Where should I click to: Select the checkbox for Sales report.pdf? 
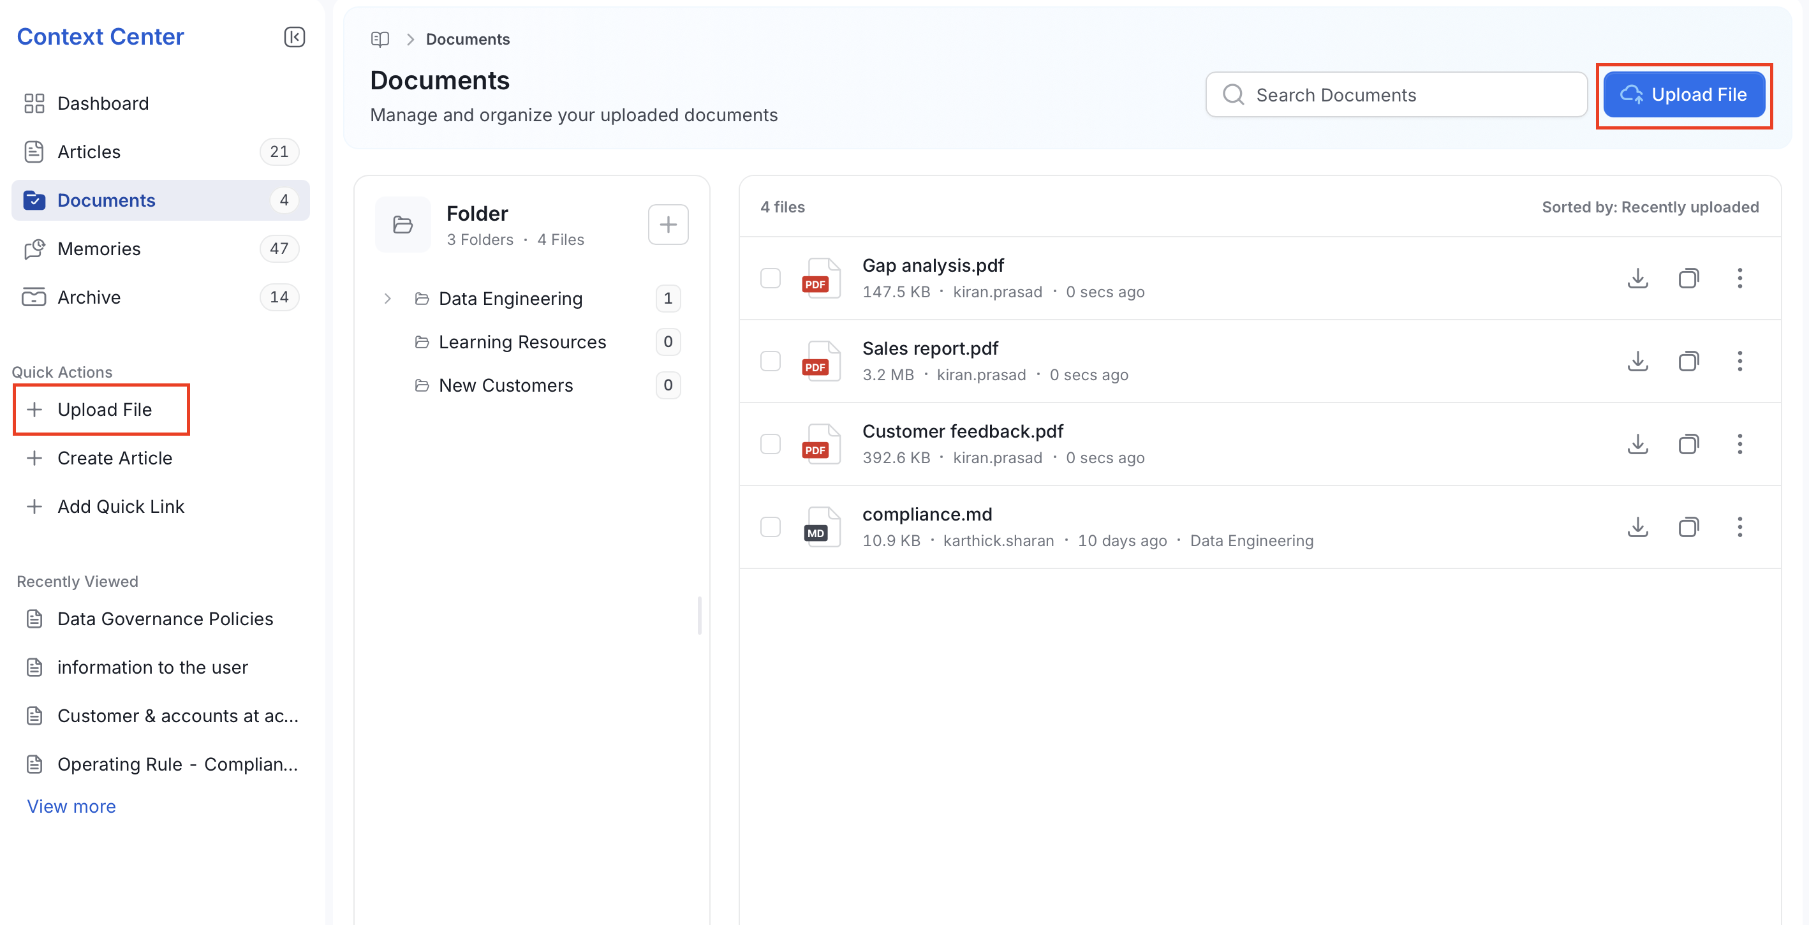771,361
